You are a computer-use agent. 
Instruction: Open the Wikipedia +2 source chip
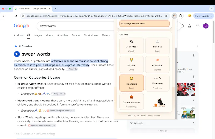[x=58, y=94]
